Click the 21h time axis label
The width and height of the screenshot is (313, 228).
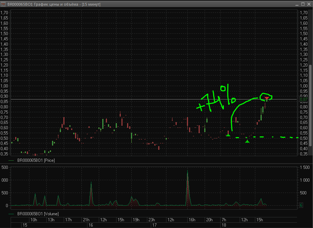pos(86,220)
